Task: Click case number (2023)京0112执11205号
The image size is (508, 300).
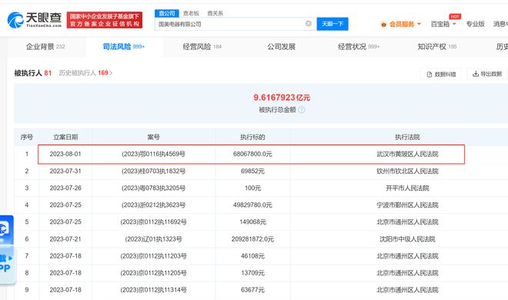Action: pyautogui.click(x=153, y=273)
